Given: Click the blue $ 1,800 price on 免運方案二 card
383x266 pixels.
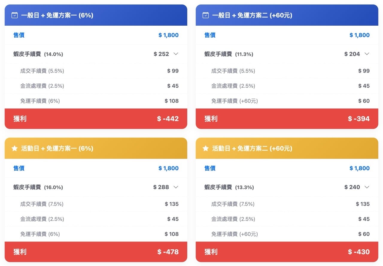Looking at the screenshot, I should pyautogui.click(x=359, y=35).
